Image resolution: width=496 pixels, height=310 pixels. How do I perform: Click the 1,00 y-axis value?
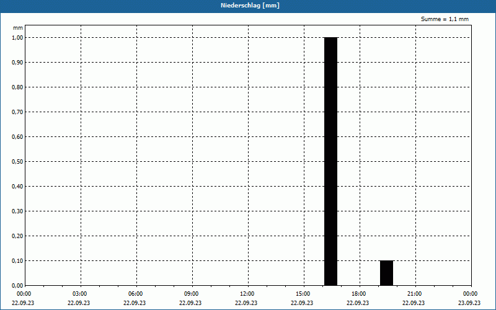18,38
